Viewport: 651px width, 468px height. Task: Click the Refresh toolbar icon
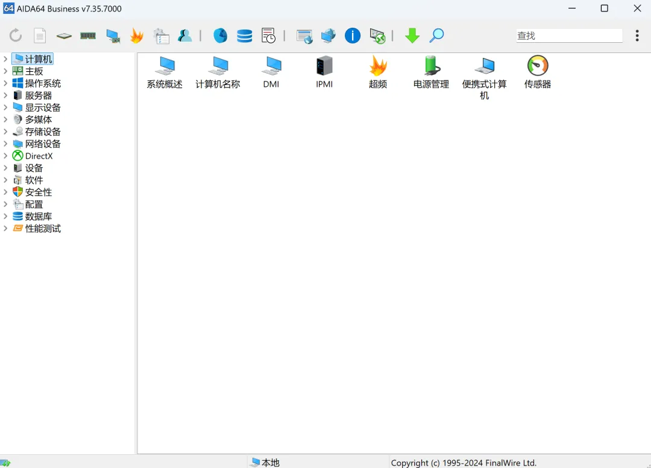coord(16,36)
